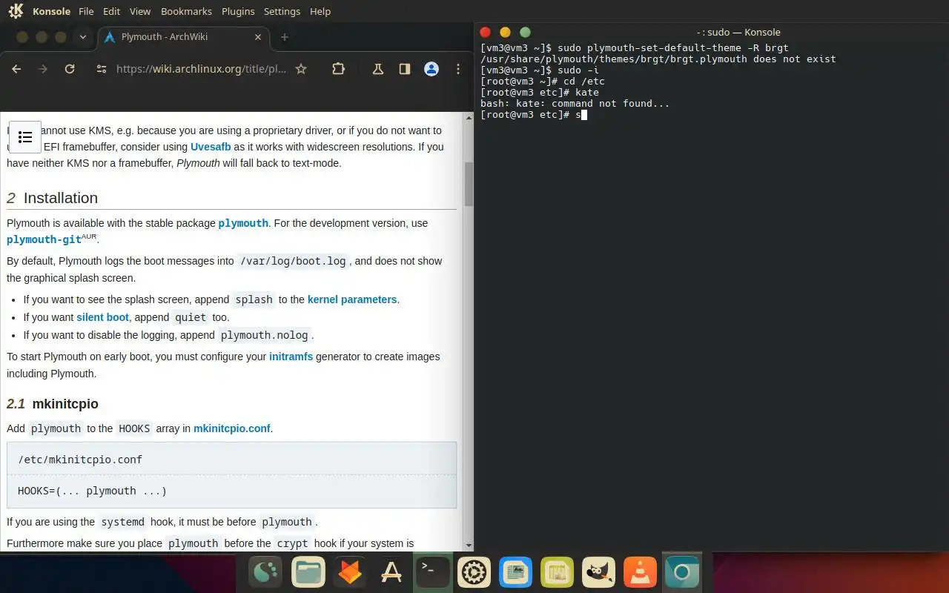Focus the wiki.archlinux.org address bar
Viewport: 949px width, 593px height.
201,69
